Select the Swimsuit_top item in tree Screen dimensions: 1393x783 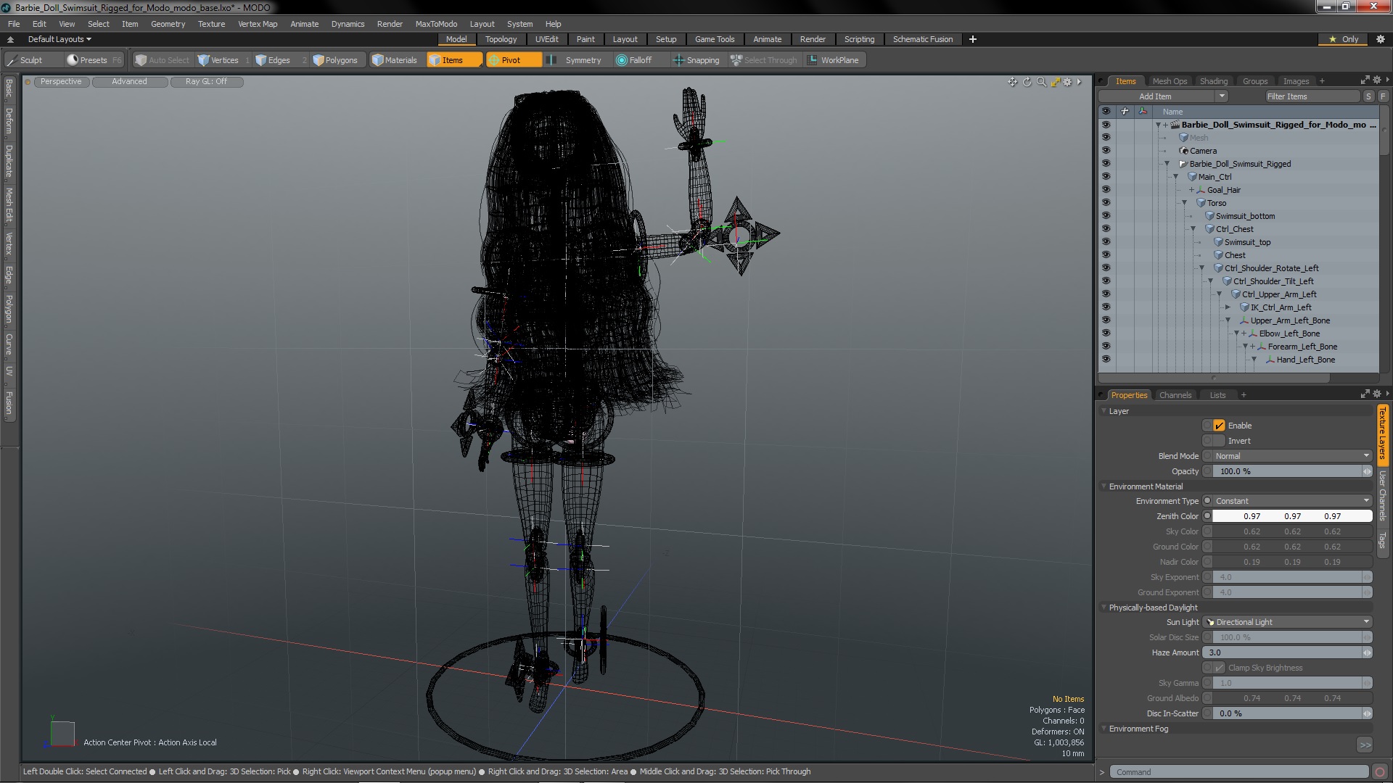[1247, 242]
